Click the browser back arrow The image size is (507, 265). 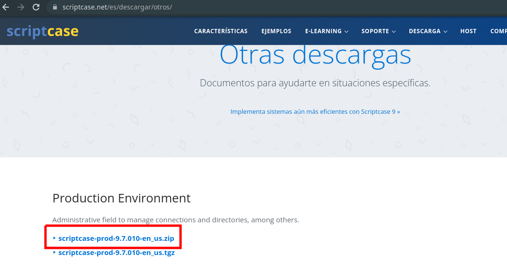tap(6, 7)
